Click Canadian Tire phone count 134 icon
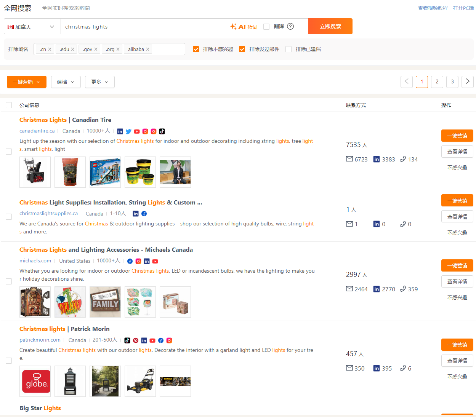 tap(403, 159)
